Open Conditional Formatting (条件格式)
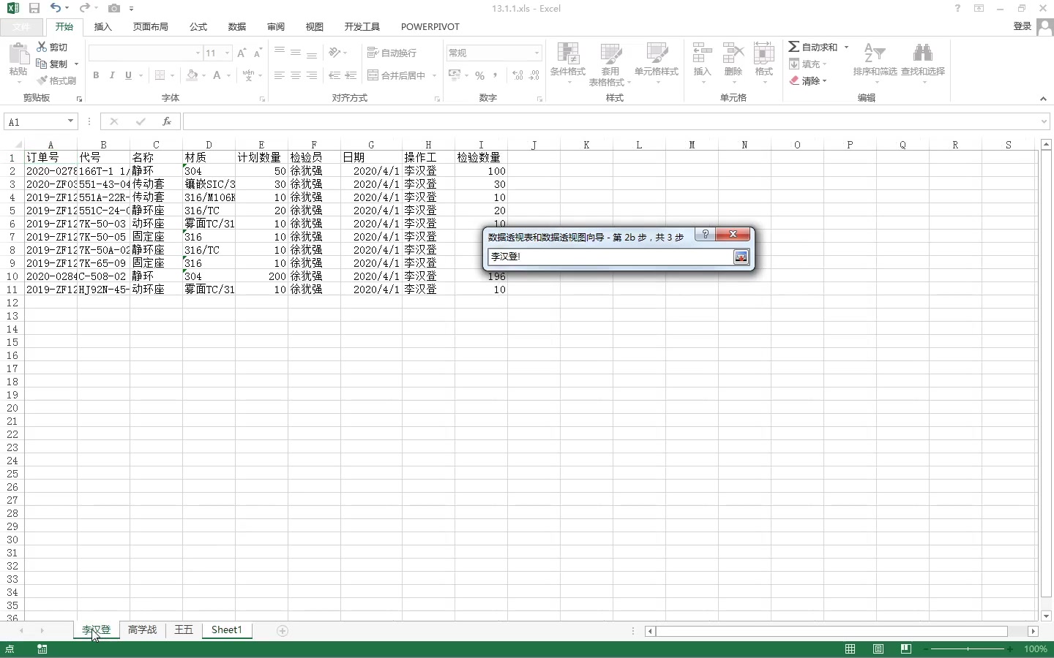The image size is (1054, 658). click(x=568, y=63)
